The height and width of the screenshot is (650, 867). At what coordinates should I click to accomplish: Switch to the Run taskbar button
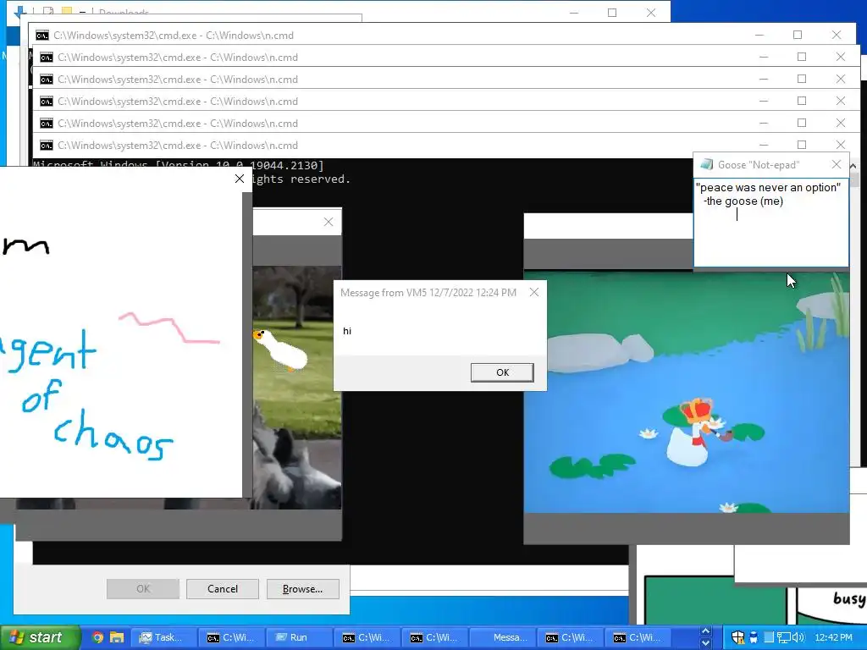pyautogui.click(x=298, y=637)
